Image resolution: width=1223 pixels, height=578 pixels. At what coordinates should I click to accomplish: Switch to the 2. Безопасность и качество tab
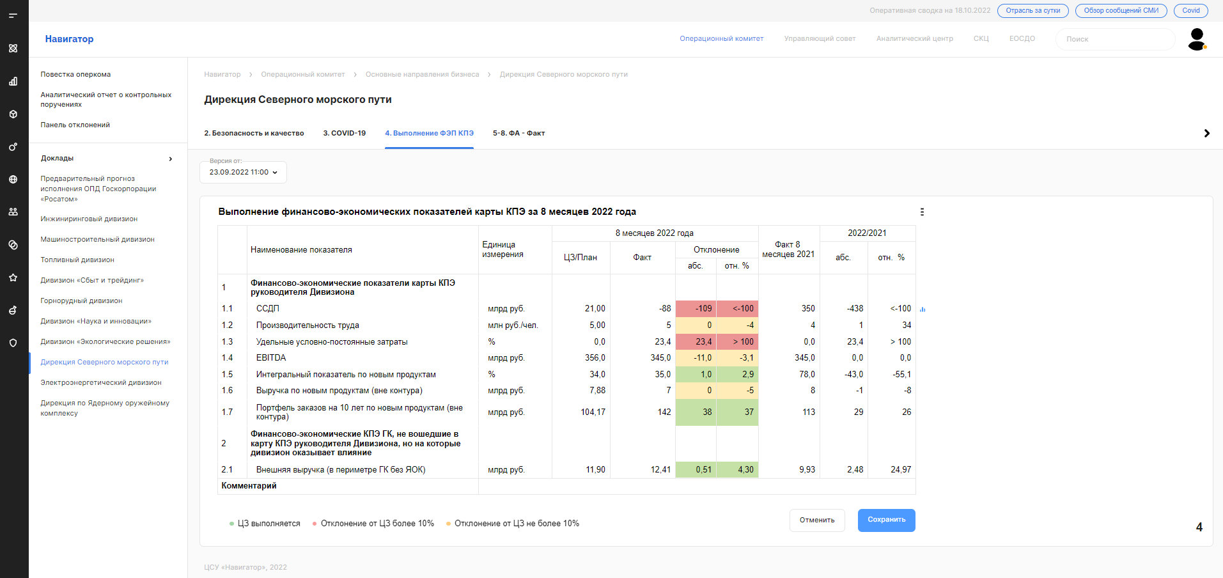click(x=254, y=133)
